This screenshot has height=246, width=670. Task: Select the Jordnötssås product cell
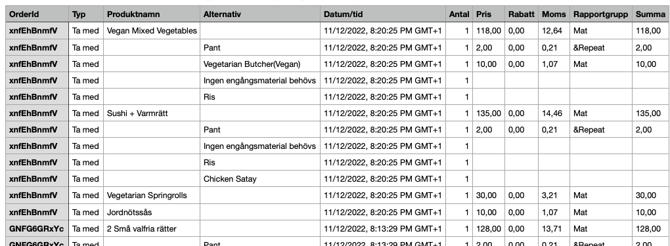coord(152,213)
